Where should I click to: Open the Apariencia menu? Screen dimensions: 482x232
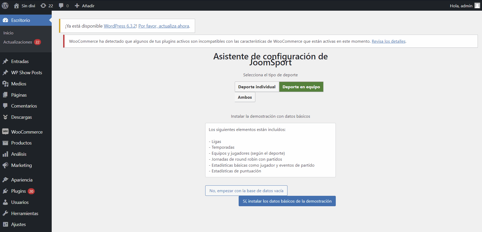(22, 180)
